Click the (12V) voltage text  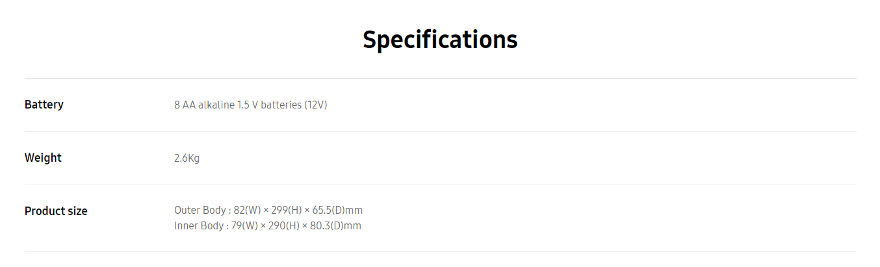pos(315,105)
